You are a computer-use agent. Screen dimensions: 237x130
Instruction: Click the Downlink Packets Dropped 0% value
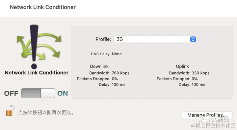click(115, 79)
